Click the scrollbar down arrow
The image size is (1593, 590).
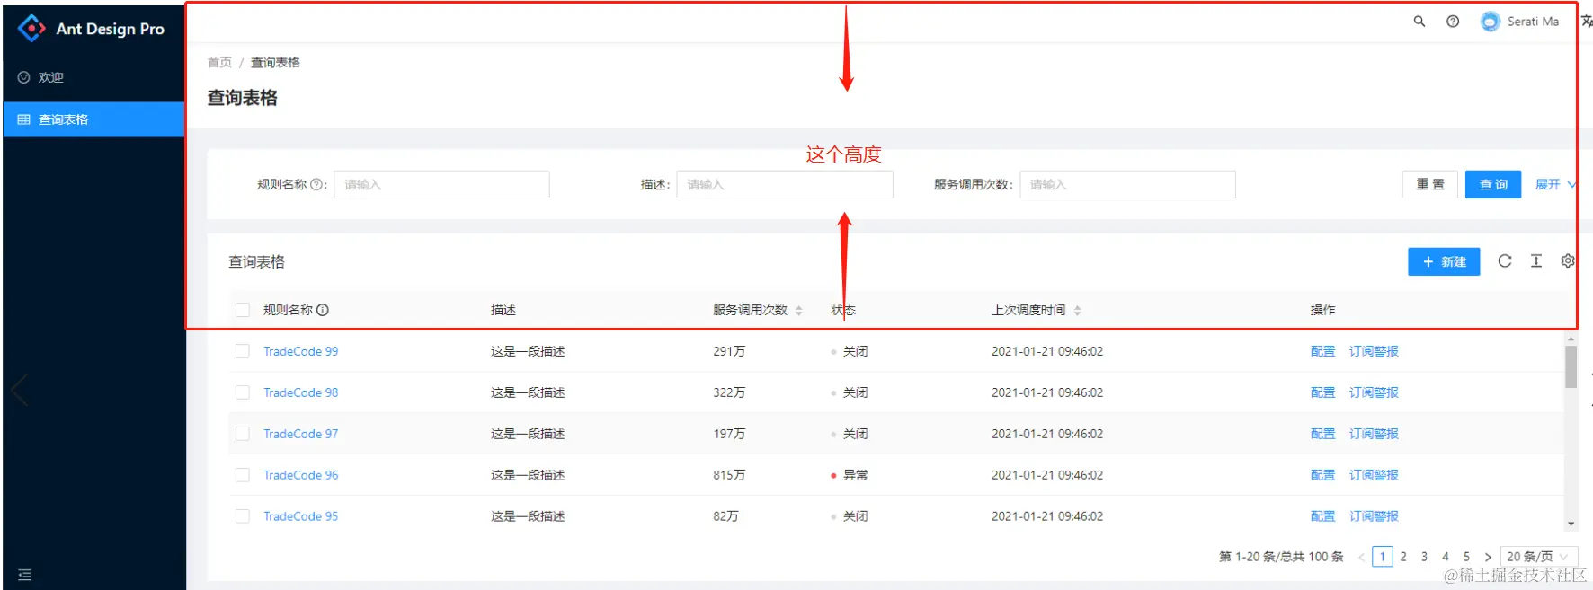1571,524
